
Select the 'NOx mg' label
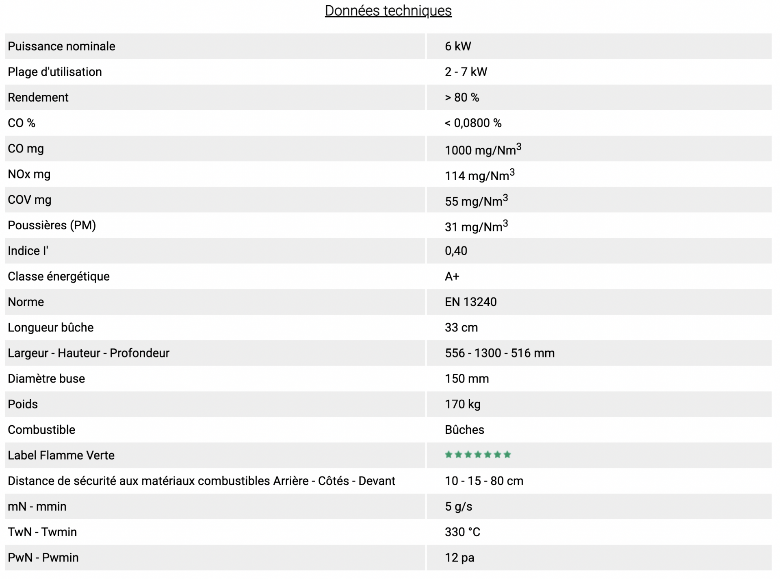point(29,174)
